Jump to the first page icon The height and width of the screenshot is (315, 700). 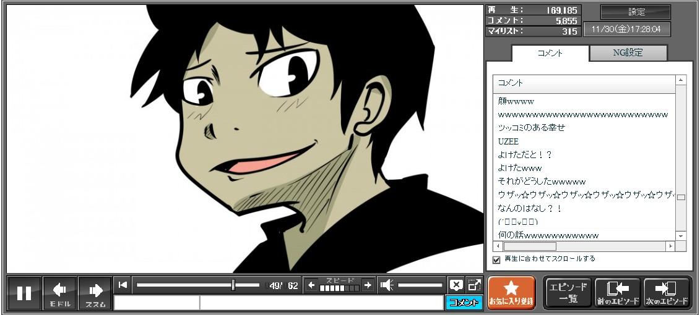123,285
